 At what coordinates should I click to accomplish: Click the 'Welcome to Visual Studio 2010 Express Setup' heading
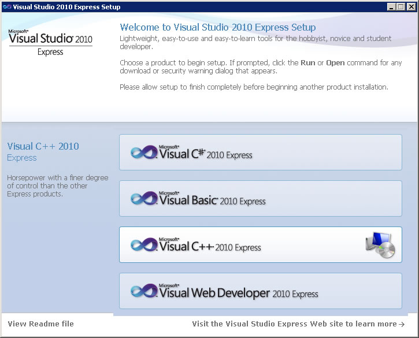tap(218, 27)
